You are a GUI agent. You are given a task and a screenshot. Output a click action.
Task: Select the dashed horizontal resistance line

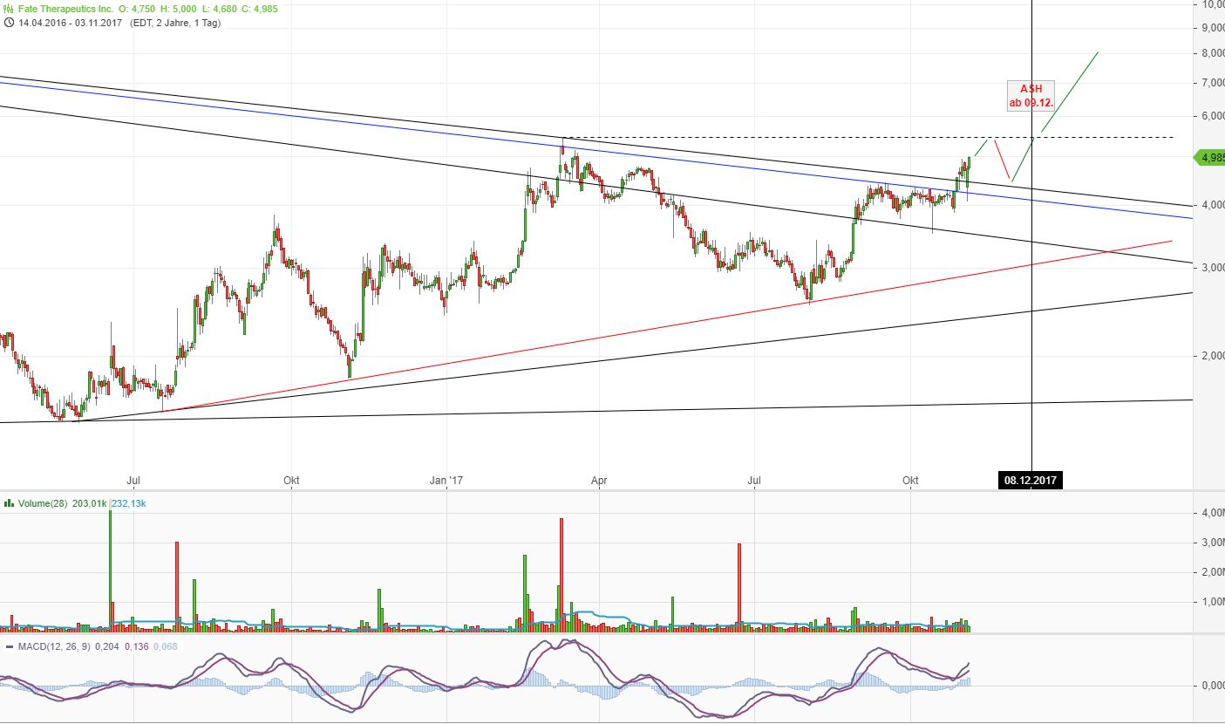(785, 137)
